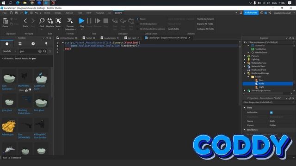Collapse the function fold arrow on line 1

(63, 43)
